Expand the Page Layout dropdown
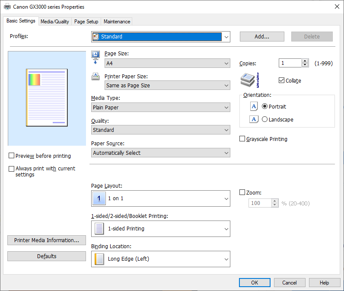344x291 pixels. [x=161, y=198]
